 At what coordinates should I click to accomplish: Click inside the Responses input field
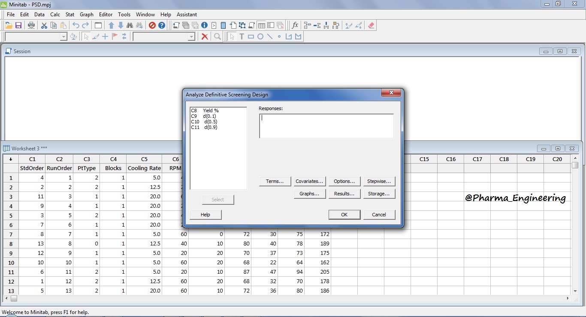coord(326,126)
